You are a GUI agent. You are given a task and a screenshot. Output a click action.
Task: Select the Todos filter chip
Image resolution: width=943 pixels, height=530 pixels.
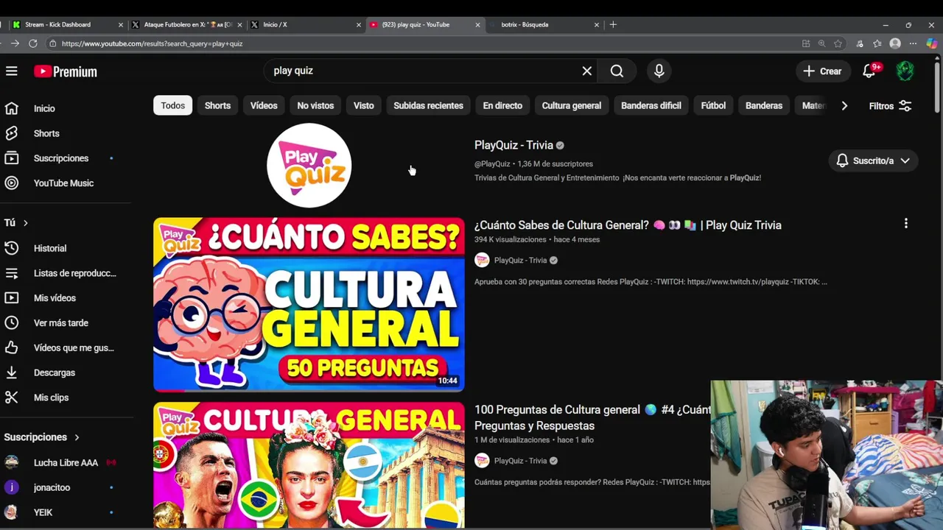(173, 105)
